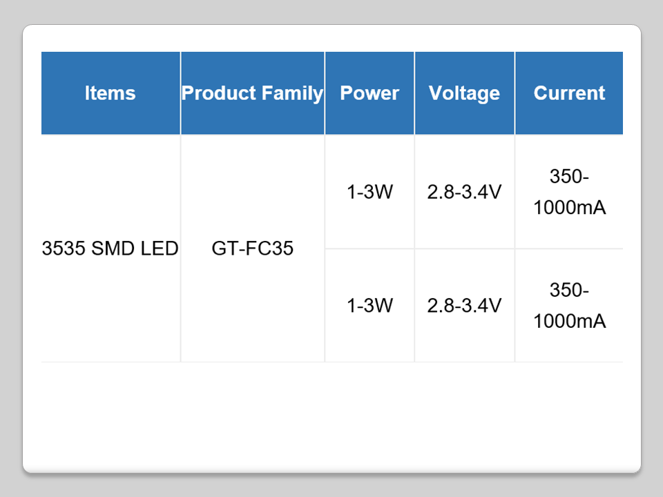The width and height of the screenshot is (663, 497).
Task: Click the gray background outside the slide
Action: point(331,12)
